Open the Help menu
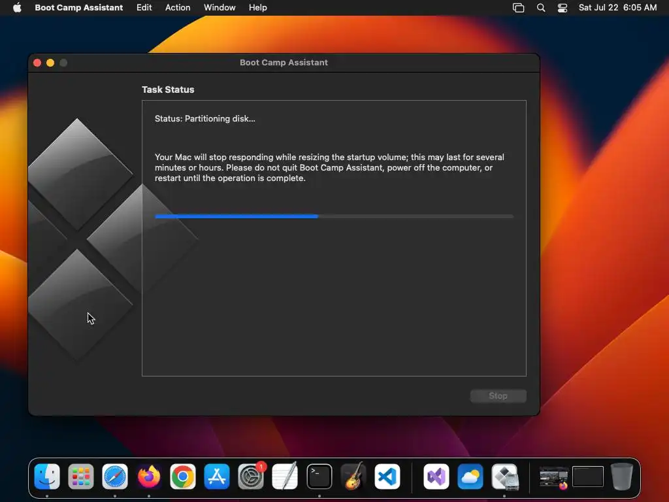Image resolution: width=669 pixels, height=502 pixels. 257,7
